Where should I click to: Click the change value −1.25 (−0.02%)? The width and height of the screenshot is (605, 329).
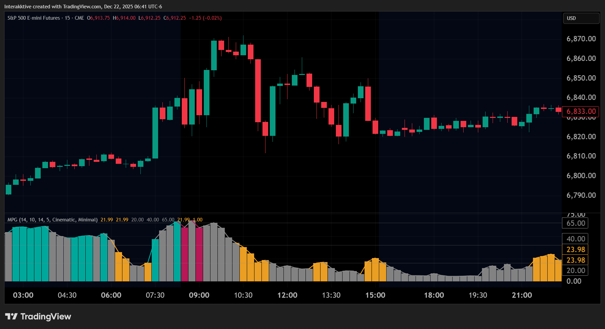[205, 18]
